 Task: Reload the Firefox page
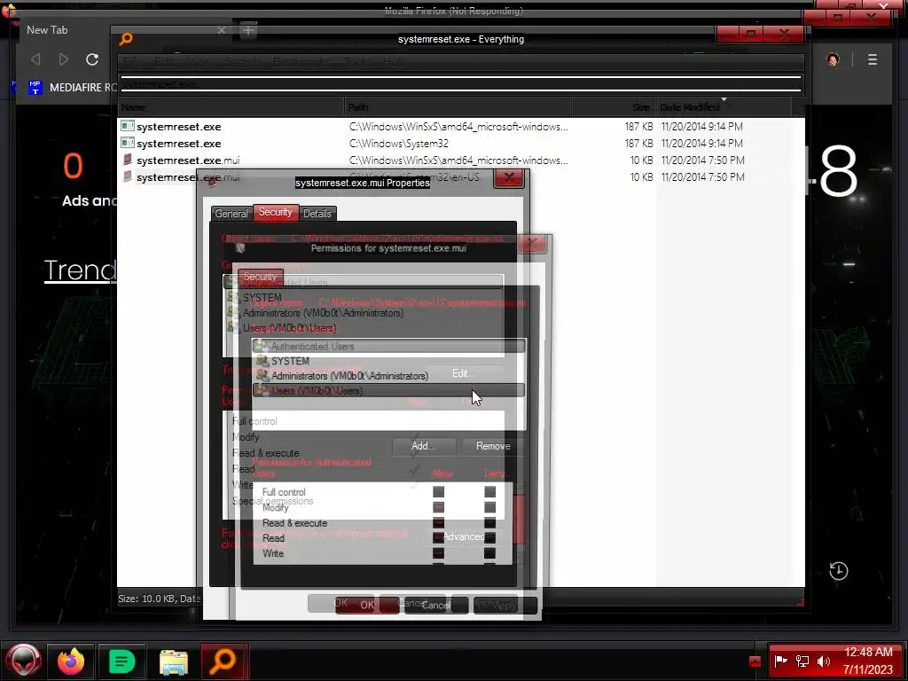coord(92,59)
